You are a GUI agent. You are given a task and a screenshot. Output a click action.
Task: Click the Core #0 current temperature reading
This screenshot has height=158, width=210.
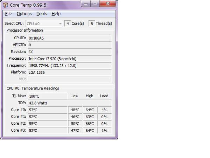coord(47,110)
